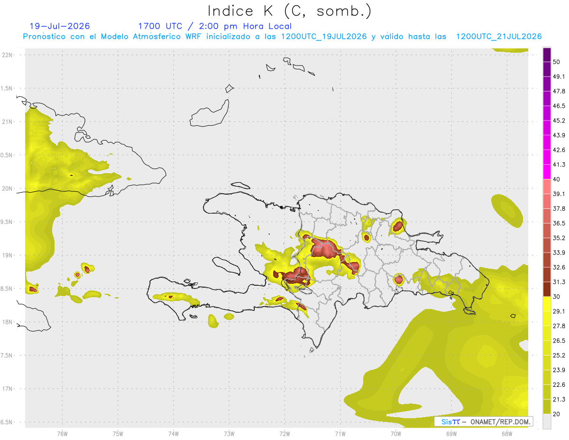This screenshot has height=440, width=569.
Task: Click the bright magenta swatch between 41.3 and 40
Action: [547, 172]
